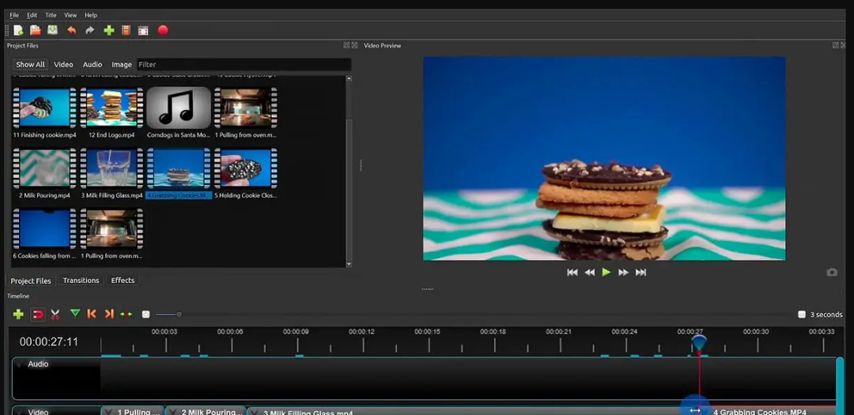Show only Image files
This screenshot has height=415, width=854.
pyautogui.click(x=122, y=64)
